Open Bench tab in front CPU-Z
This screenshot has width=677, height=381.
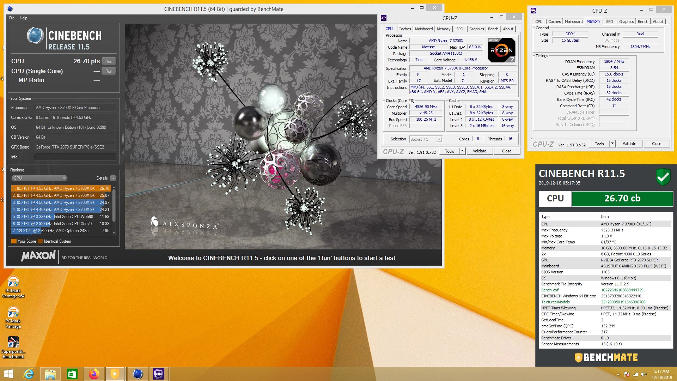pos(493,29)
